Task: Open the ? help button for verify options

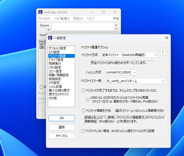Action: (163, 52)
